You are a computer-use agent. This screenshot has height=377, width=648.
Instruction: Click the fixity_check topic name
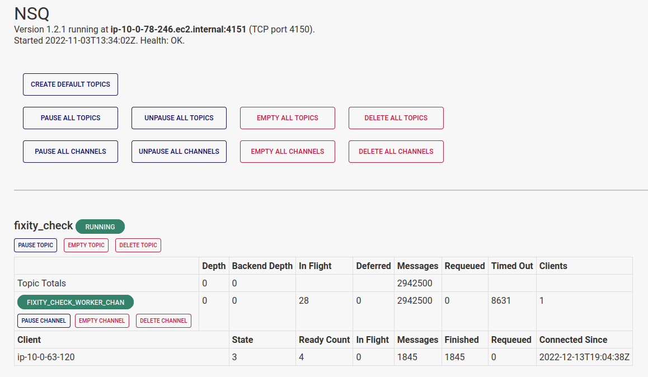[x=44, y=225]
